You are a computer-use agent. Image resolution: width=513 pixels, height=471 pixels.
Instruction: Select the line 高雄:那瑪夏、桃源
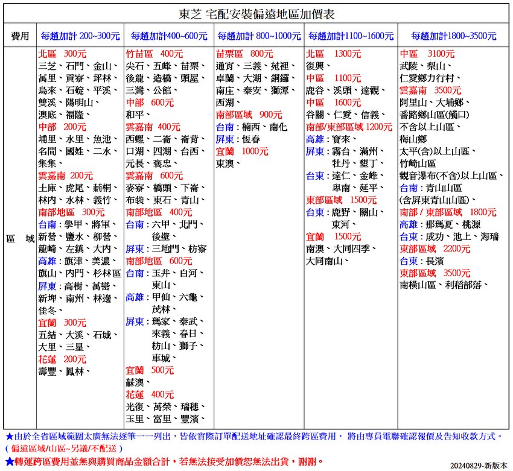pyautogui.click(x=440, y=224)
